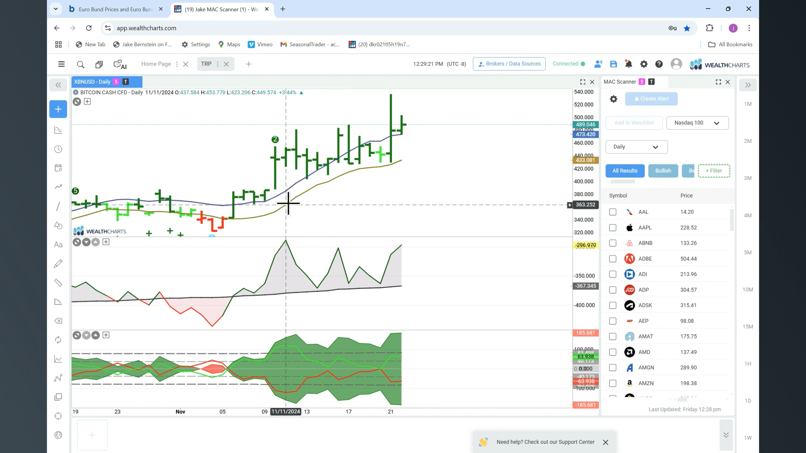
Task: Select the All Results filter tab
Action: tap(625, 171)
